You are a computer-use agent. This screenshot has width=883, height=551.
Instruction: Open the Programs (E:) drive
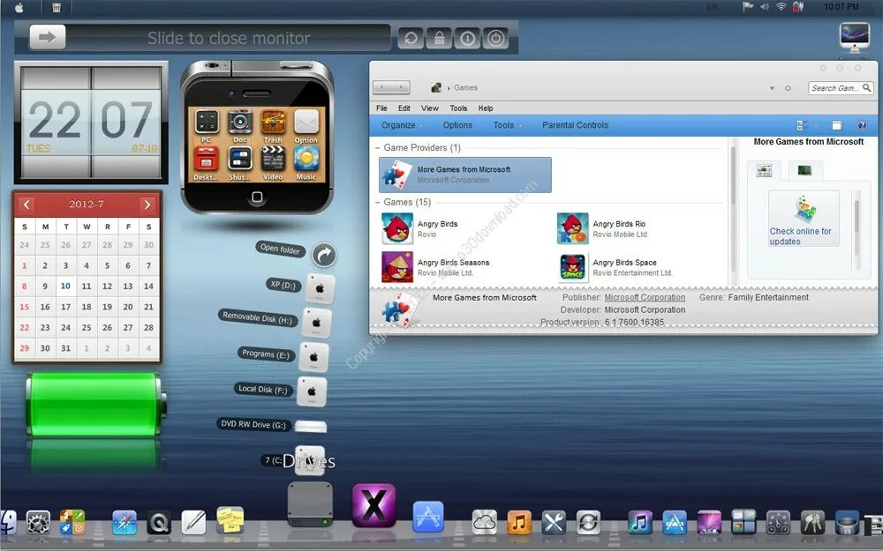point(313,357)
